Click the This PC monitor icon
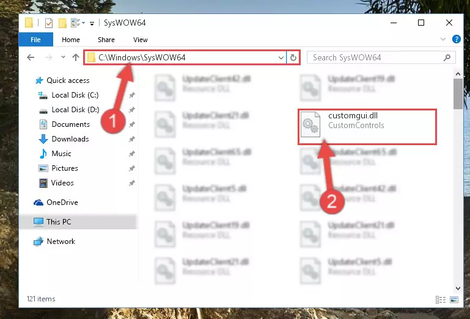This screenshot has height=319, width=470. [39, 222]
